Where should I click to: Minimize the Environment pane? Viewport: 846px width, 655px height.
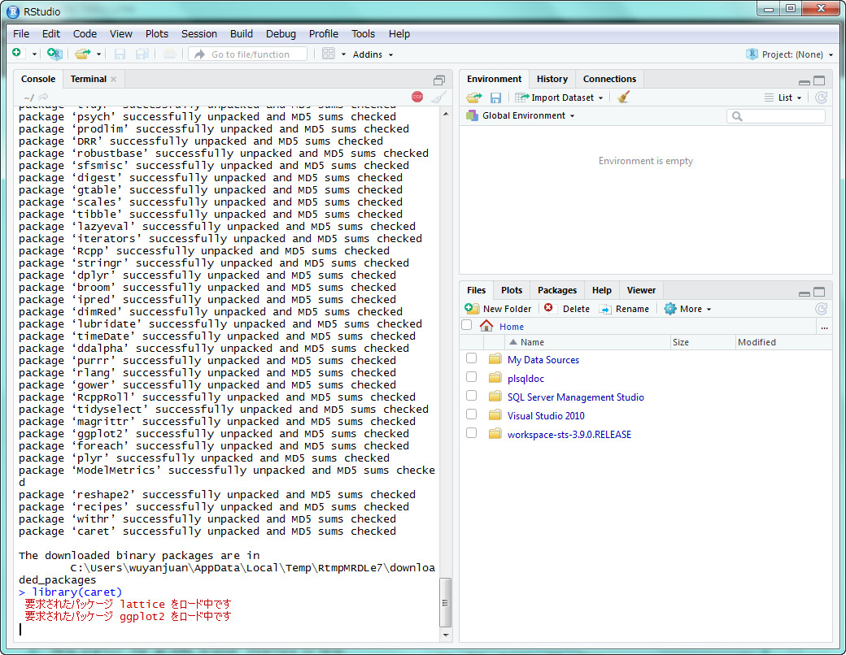click(804, 81)
